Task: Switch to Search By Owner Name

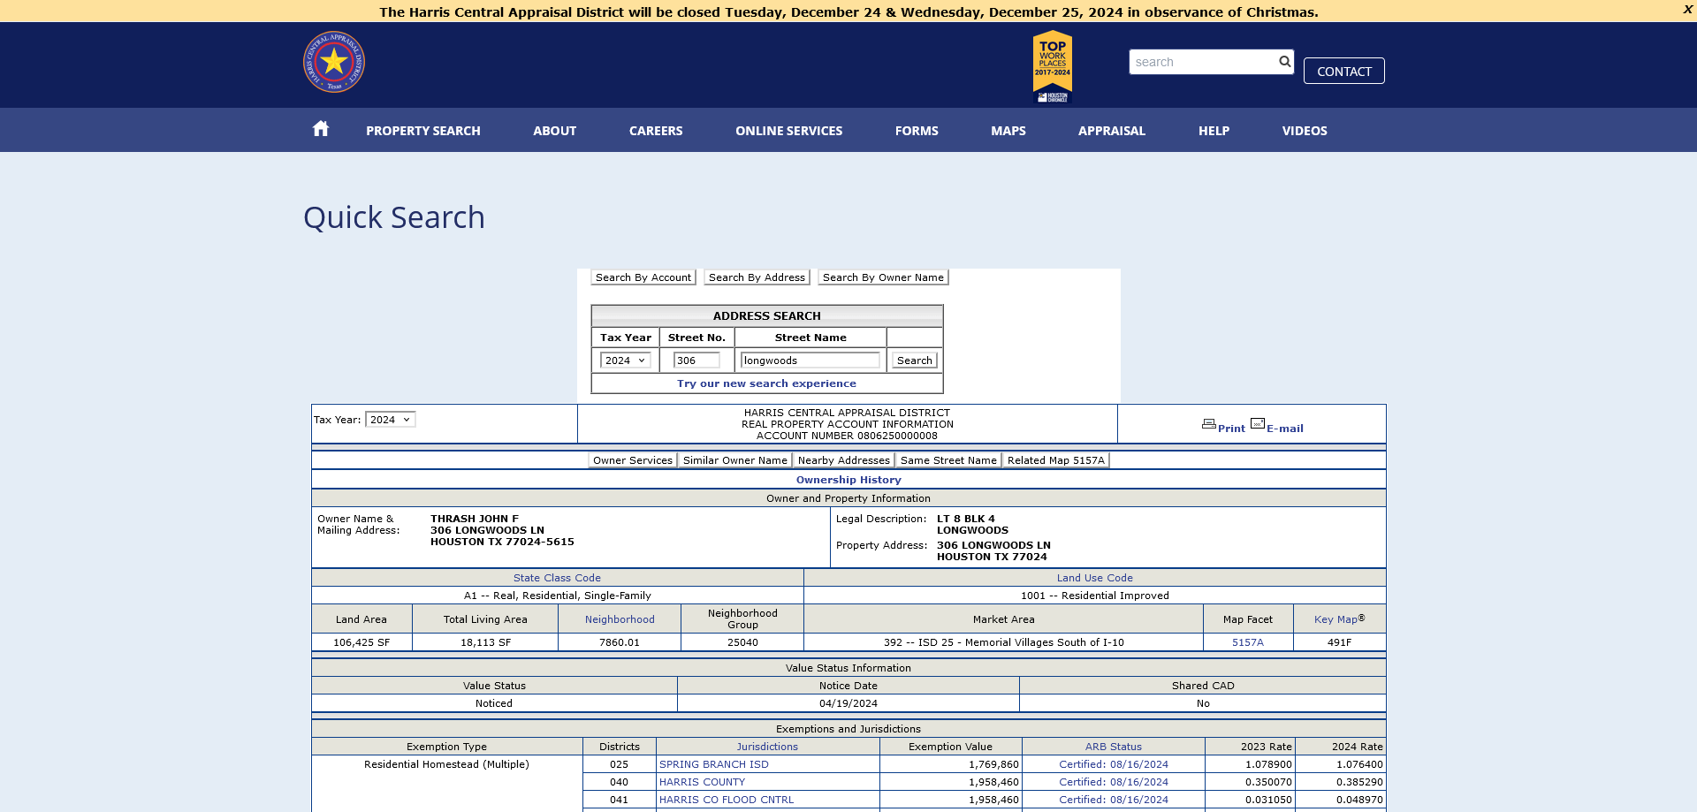Action: 883,277
